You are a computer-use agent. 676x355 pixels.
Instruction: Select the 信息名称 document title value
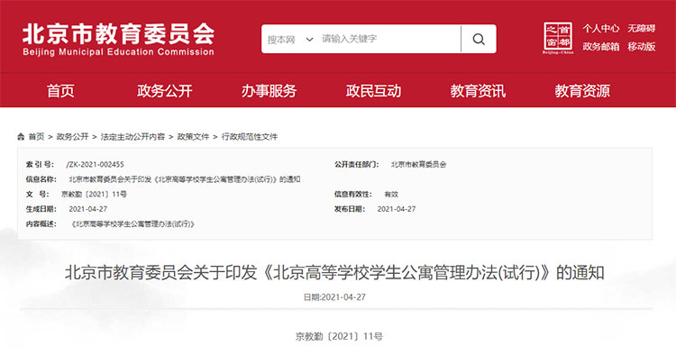point(185,179)
